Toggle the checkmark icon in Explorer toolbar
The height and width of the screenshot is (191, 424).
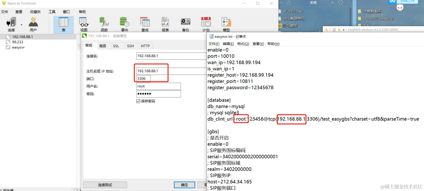[x=334, y=30]
